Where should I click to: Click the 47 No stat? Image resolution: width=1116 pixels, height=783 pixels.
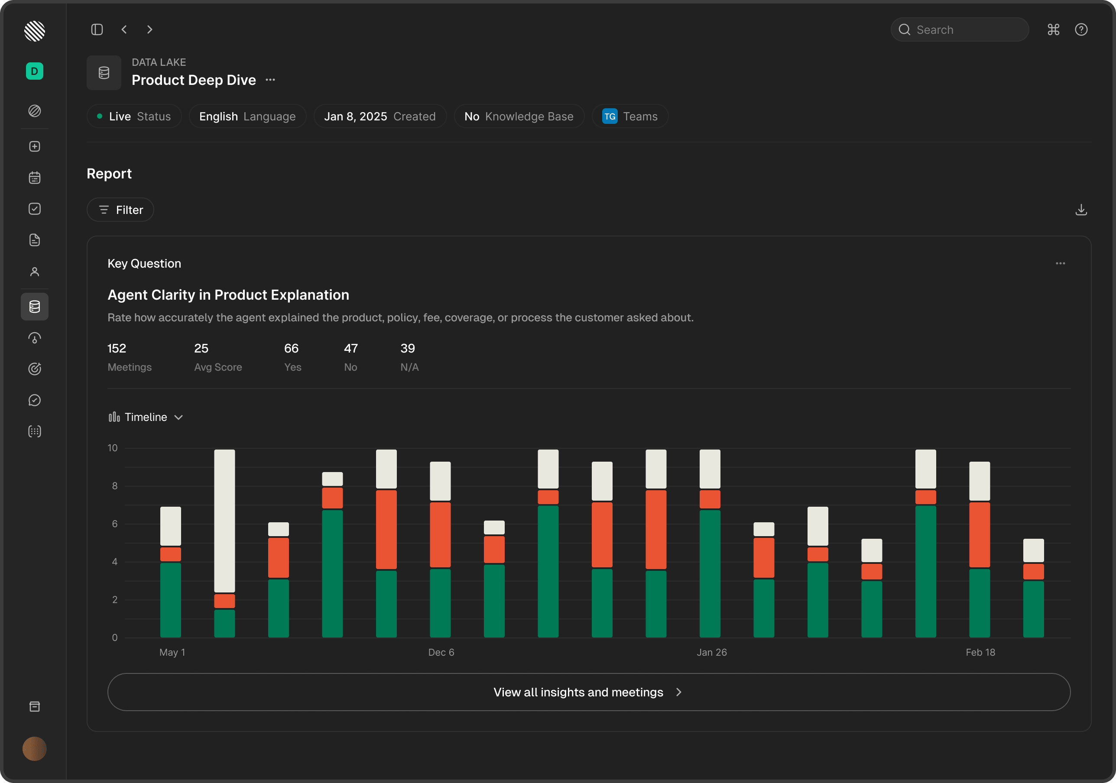pos(351,357)
